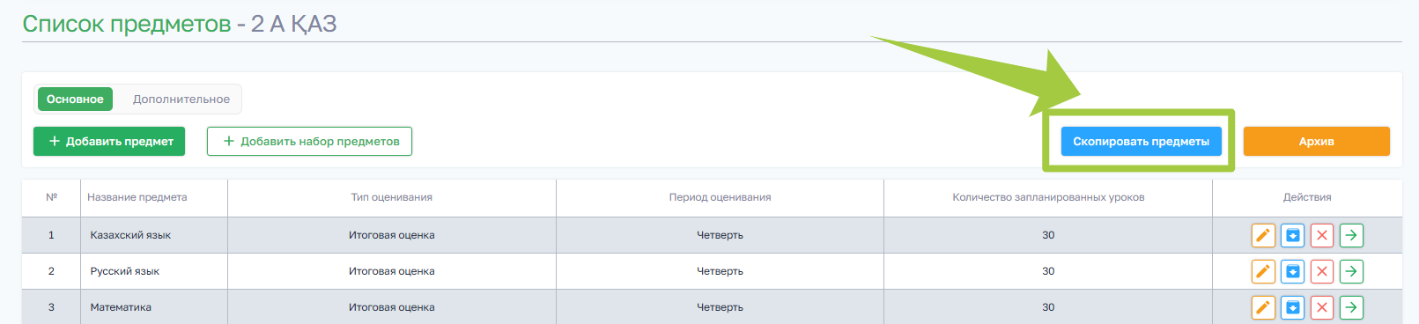
Task: Select lesson count 30 in Казахский язык row
Action: tap(1048, 235)
